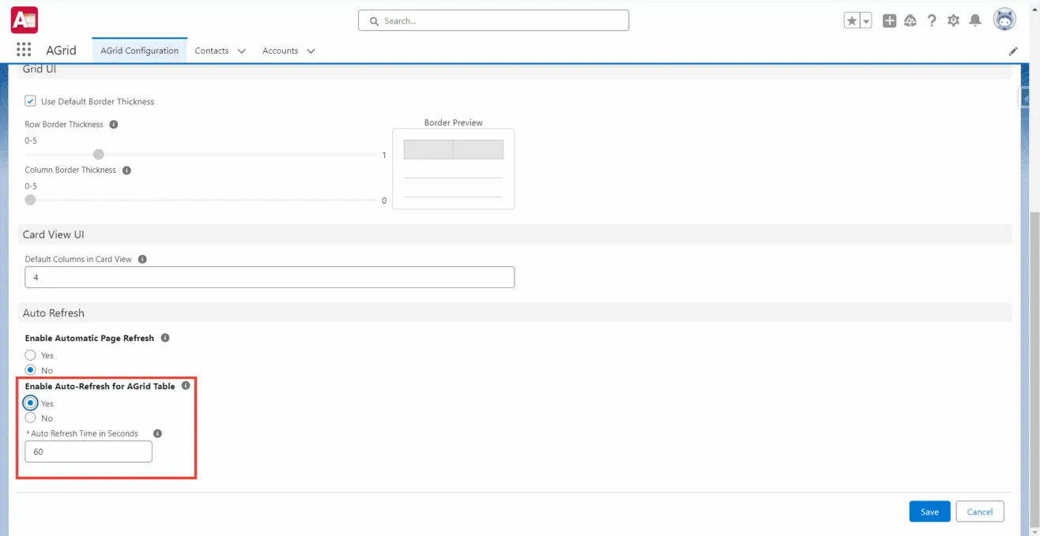
Task: Switch to the AGrid Configuration tab
Action: 139,50
